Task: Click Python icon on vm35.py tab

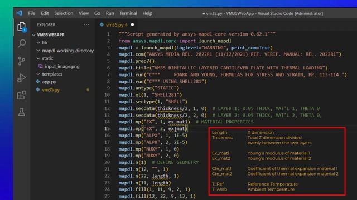Action: click(x=102, y=24)
